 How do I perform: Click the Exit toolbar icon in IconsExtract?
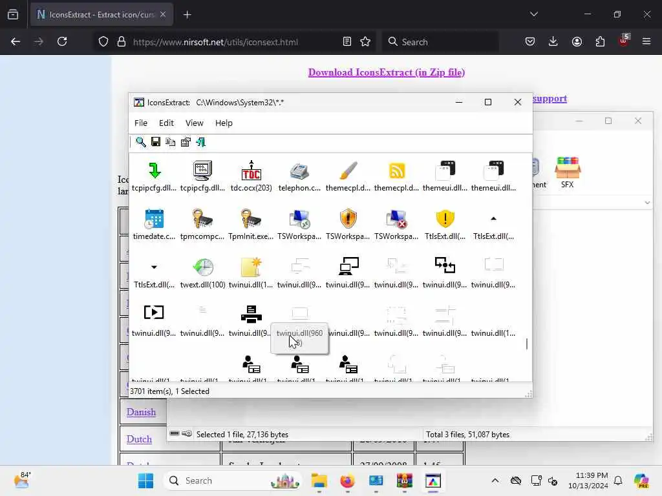(x=201, y=142)
